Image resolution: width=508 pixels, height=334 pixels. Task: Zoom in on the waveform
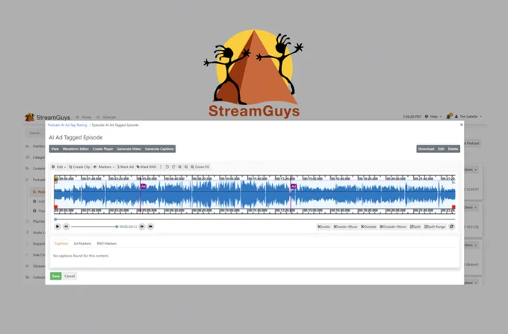click(x=180, y=167)
